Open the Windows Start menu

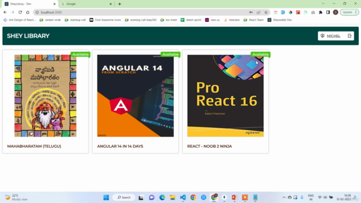click(106, 197)
